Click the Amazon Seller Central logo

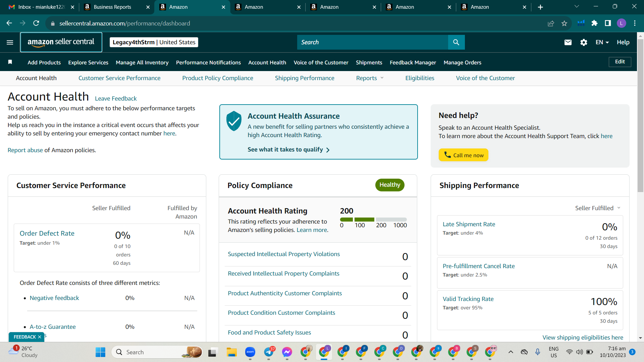(61, 42)
